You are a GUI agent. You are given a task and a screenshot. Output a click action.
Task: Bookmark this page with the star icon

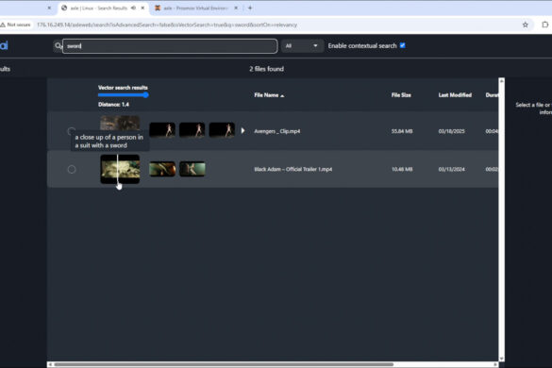pyautogui.click(x=525, y=25)
